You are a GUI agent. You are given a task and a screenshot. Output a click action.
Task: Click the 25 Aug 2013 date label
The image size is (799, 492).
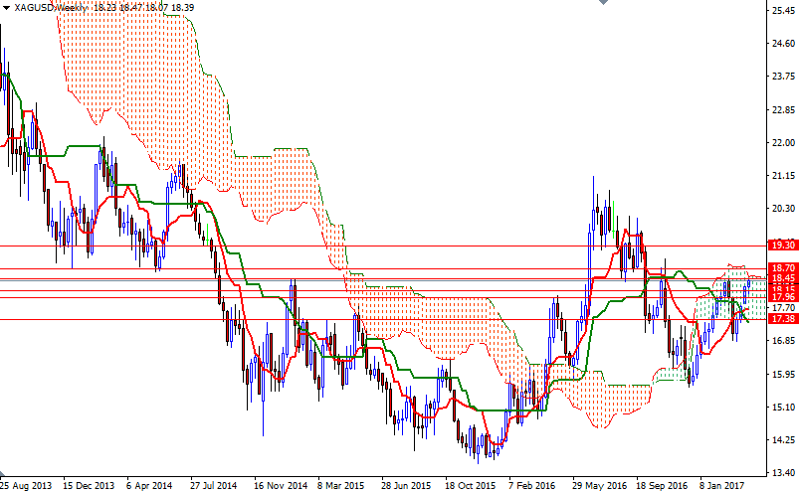pyautogui.click(x=26, y=486)
